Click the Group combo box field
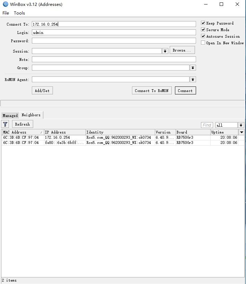 [111, 68]
